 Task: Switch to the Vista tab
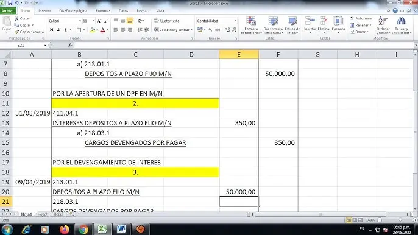click(160, 11)
